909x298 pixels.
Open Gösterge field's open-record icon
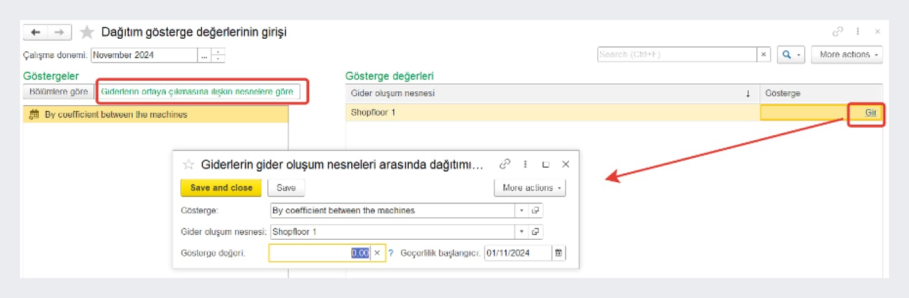pyautogui.click(x=535, y=210)
